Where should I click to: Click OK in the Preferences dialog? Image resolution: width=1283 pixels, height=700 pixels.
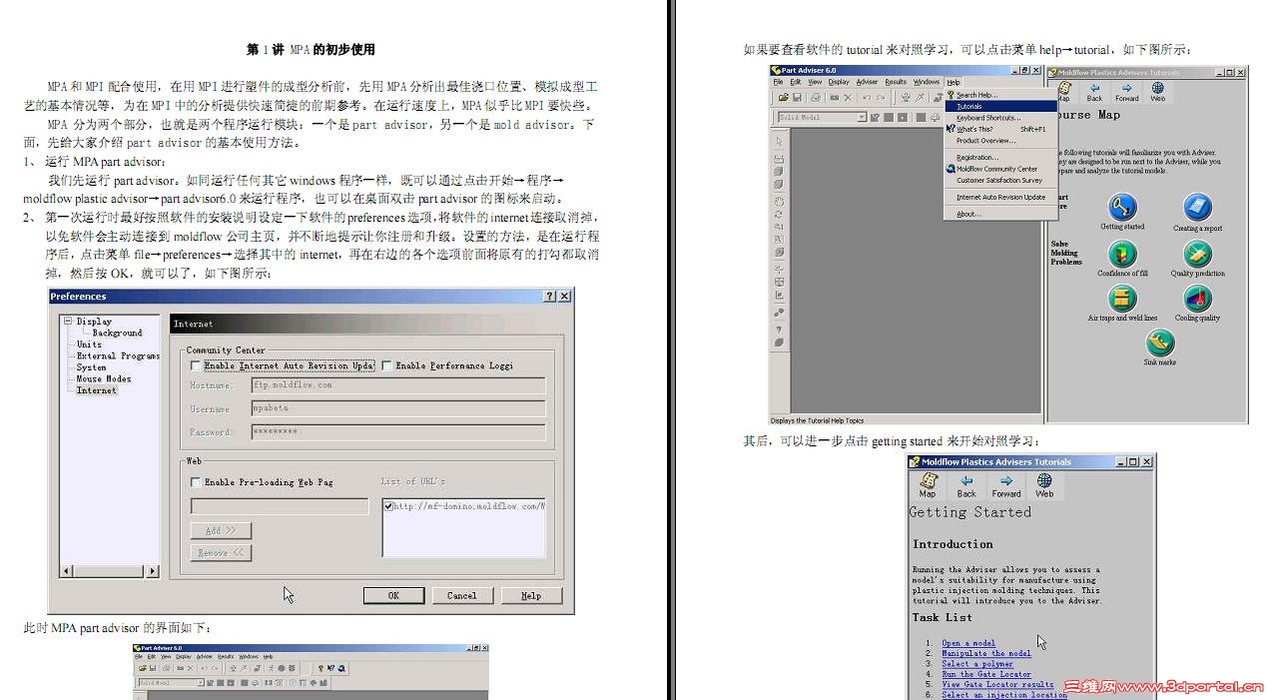(393, 595)
